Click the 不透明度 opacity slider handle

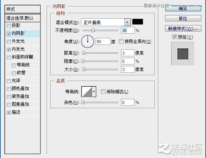point(93,30)
